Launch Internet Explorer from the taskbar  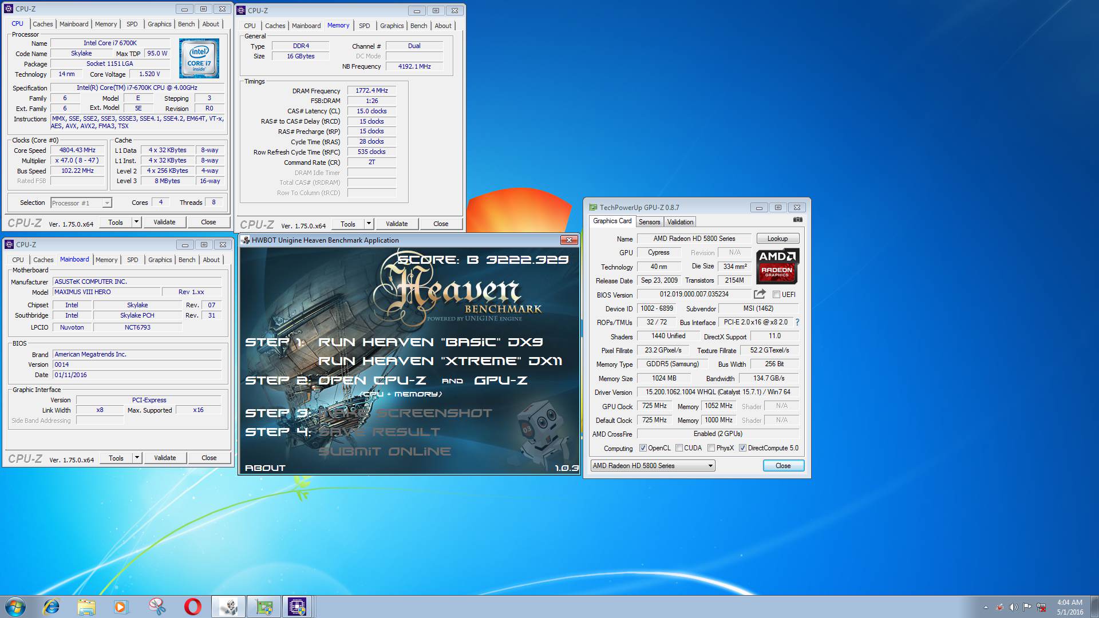(52, 607)
